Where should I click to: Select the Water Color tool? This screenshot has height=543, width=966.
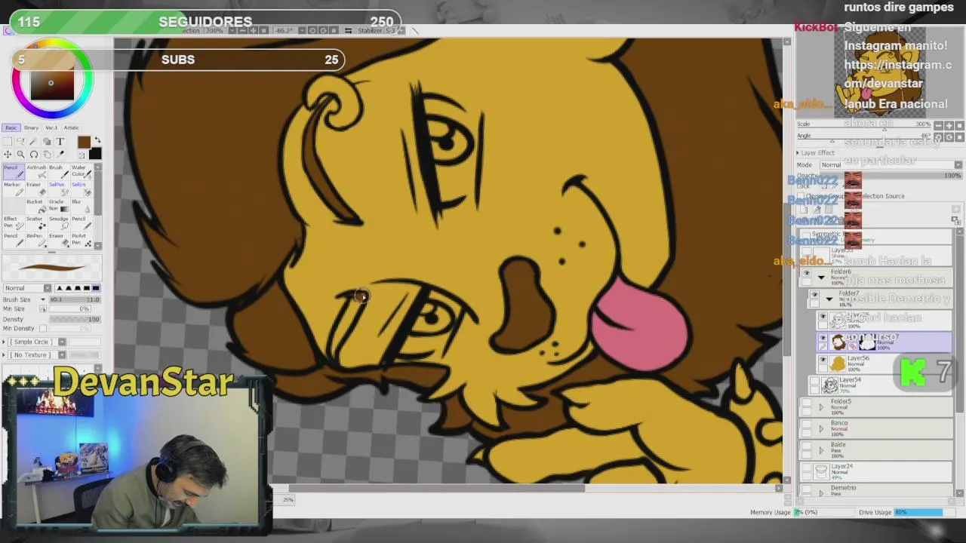click(x=82, y=172)
